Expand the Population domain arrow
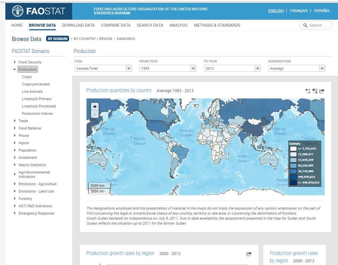The height and width of the screenshot is (265, 338). 15,150
